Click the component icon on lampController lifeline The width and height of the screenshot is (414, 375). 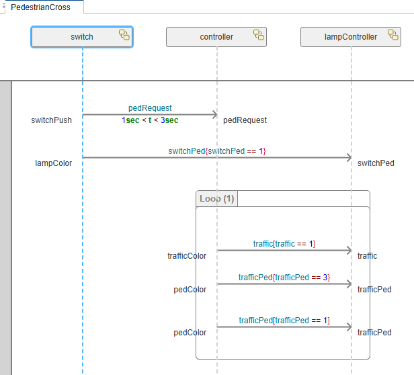393,34
